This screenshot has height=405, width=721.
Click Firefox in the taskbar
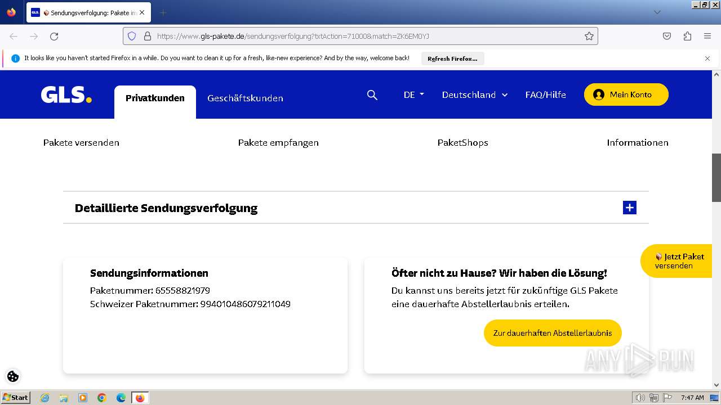140,398
